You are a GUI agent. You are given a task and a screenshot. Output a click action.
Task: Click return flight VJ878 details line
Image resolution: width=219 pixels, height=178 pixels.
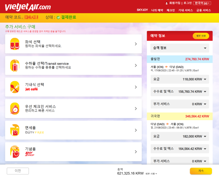(x=174, y=128)
